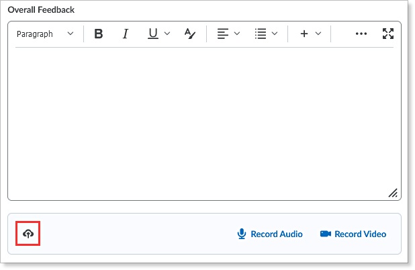Expand the alignment options arrow
This screenshot has width=415, height=270.
point(237,34)
